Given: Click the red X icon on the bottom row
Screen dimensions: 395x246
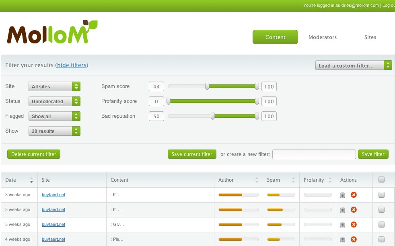Looking at the screenshot, I should pos(353,239).
